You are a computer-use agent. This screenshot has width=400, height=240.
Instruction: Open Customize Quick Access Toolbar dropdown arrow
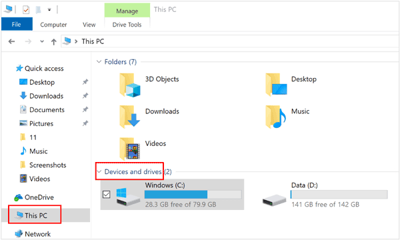click(49, 10)
